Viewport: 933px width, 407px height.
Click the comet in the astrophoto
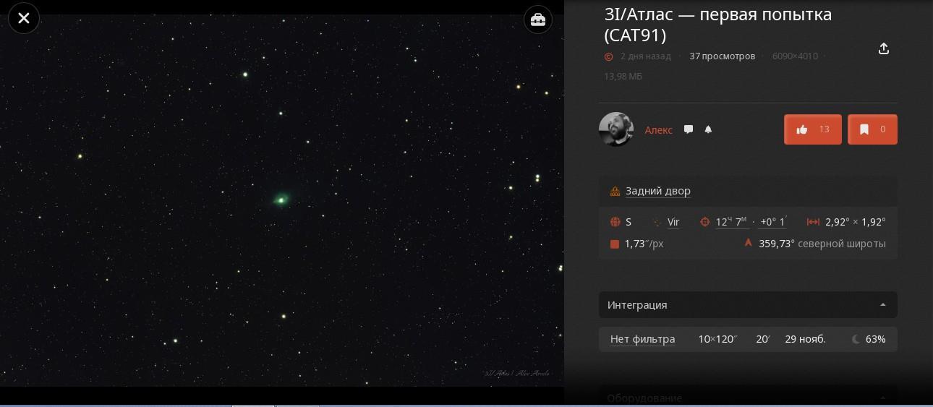(281, 200)
